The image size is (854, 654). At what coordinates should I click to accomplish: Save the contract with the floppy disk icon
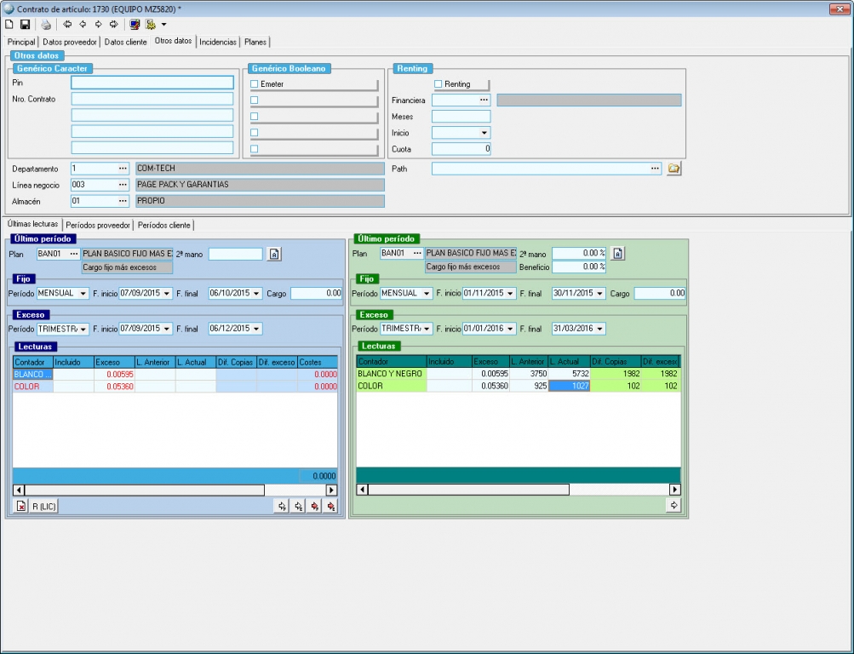click(x=26, y=25)
